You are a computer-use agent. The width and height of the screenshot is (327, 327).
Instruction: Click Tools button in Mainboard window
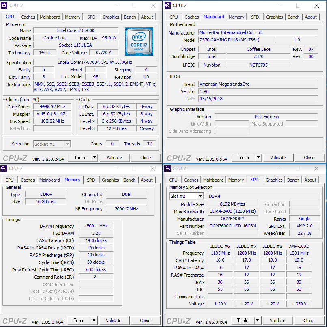point(243,158)
